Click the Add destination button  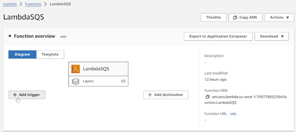coord(166,95)
